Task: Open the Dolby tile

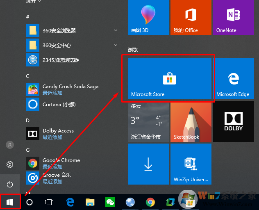Action: click(233, 122)
